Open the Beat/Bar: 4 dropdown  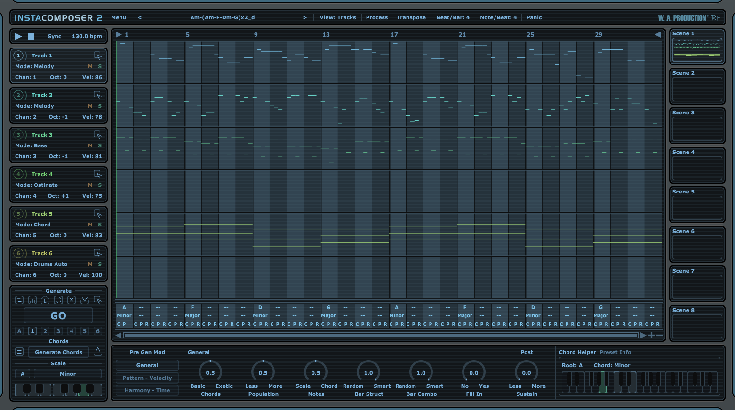[453, 17]
